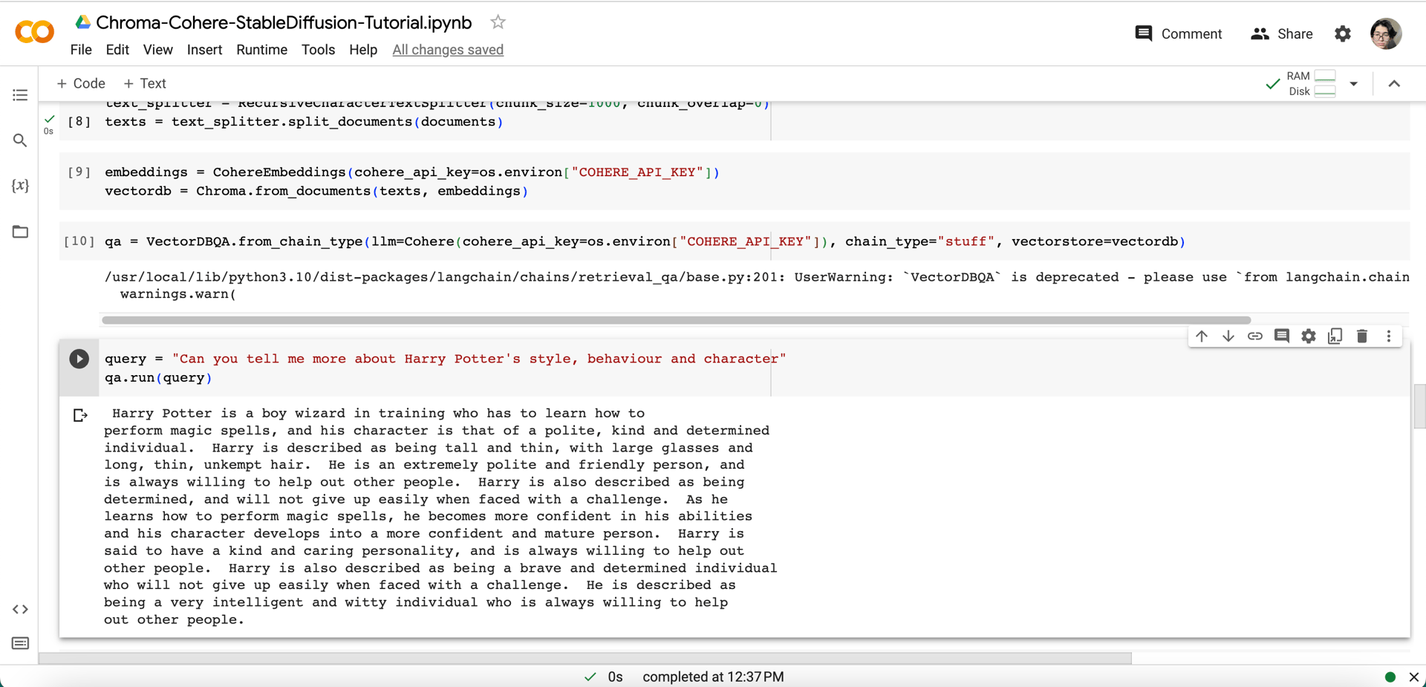Click the 'texts = text_splitter.split_documents' line
This screenshot has height=687, width=1426.
click(x=304, y=122)
